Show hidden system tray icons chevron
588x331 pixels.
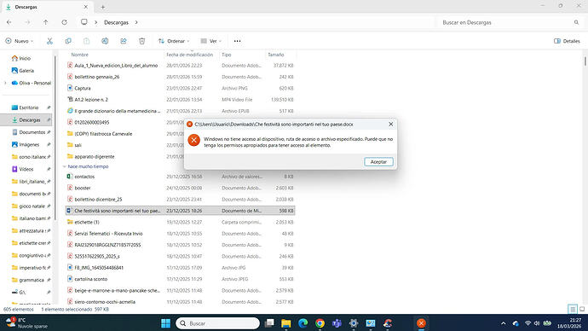coord(504,323)
